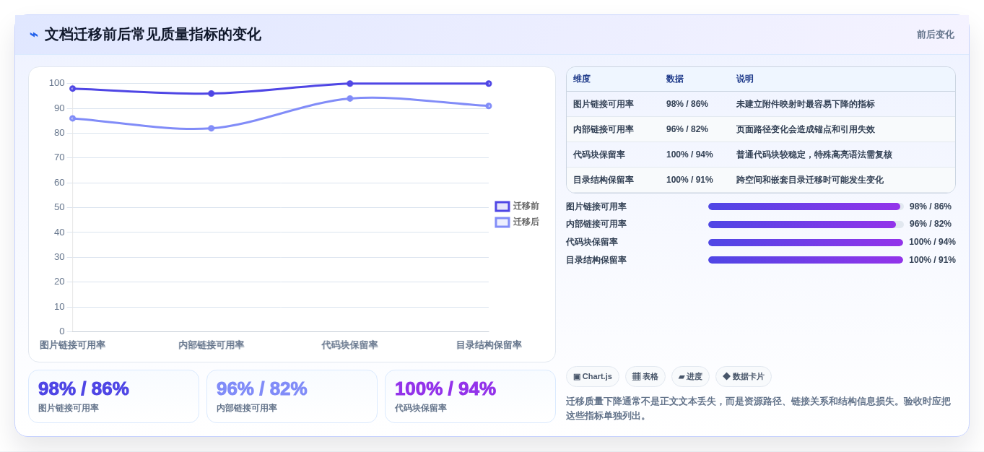
Task: Click description 普通代码块较稳定，特殊高亮语法需复核
Action: click(x=814, y=155)
